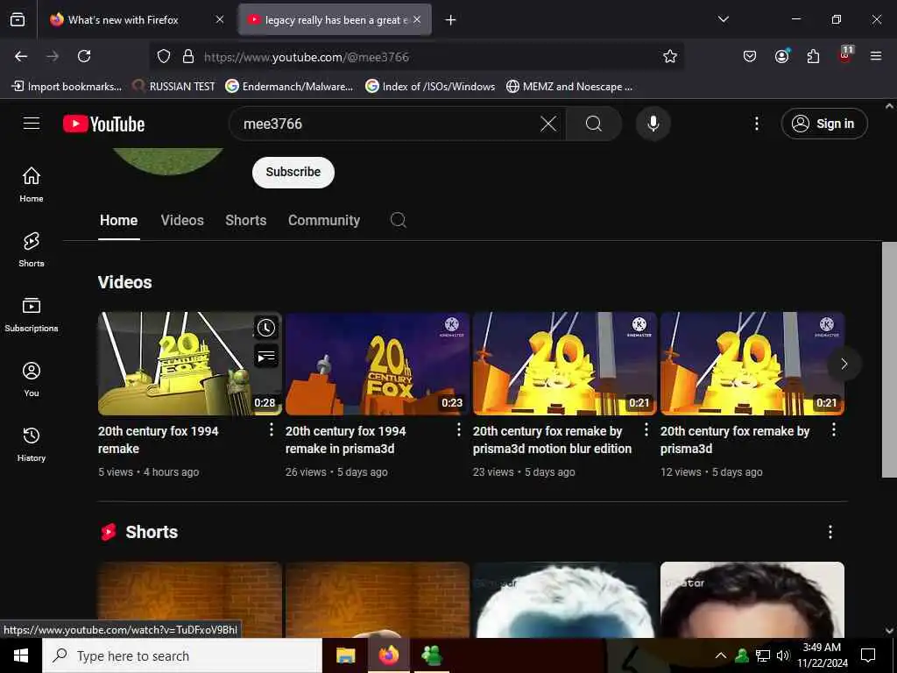Open the volume control in the tray

782,655
